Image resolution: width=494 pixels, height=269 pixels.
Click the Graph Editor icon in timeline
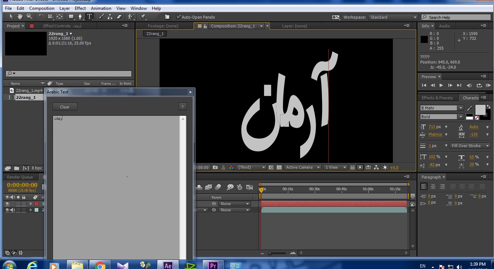250,187
